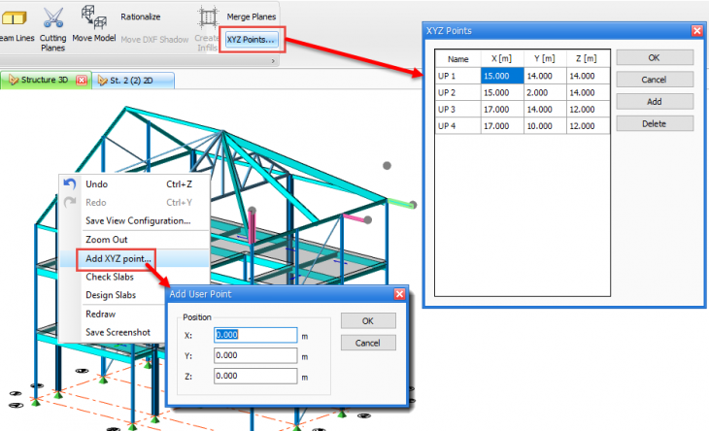Viewport: 709px width, 431px height.
Task: Click the Y position input field
Action: click(255, 355)
